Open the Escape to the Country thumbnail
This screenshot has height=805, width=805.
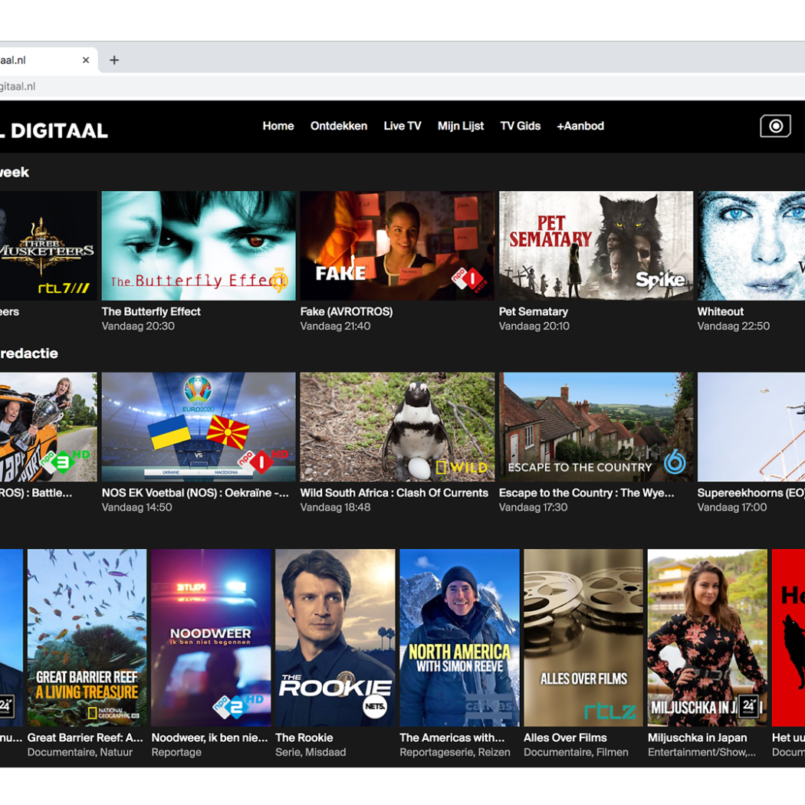[x=596, y=426]
